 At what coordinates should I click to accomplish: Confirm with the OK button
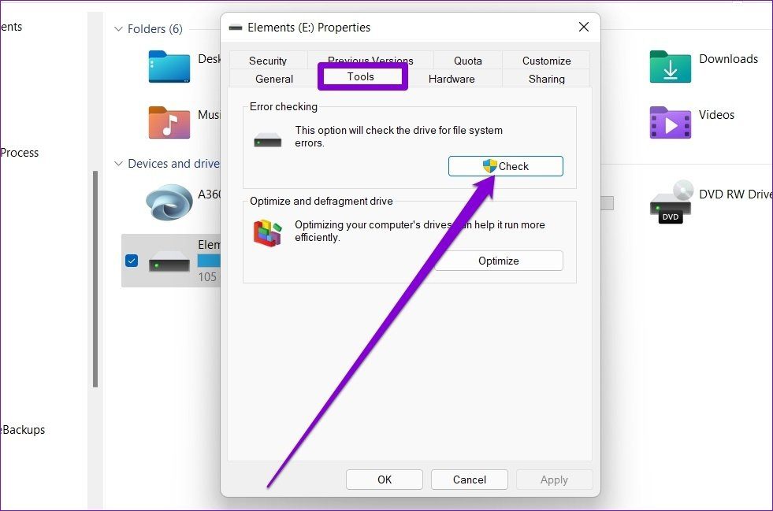click(384, 480)
